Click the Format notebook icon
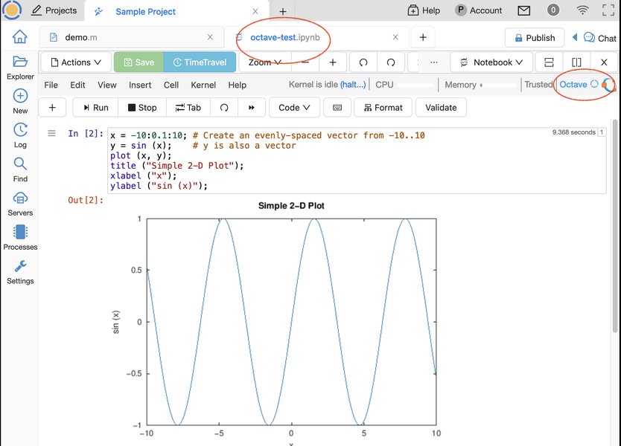The image size is (621, 446). tap(383, 107)
